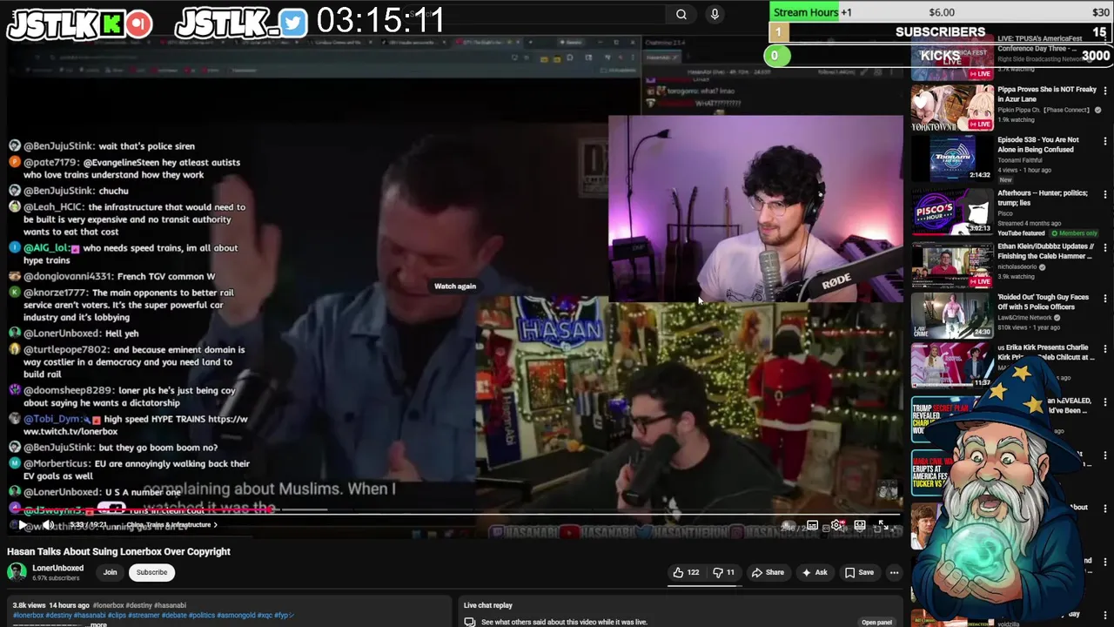Enter fullscreen with the player's fullscreen icon

pyautogui.click(x=883, y=525)
